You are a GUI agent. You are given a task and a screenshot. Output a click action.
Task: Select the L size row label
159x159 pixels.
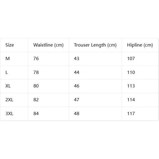[6, 72]
